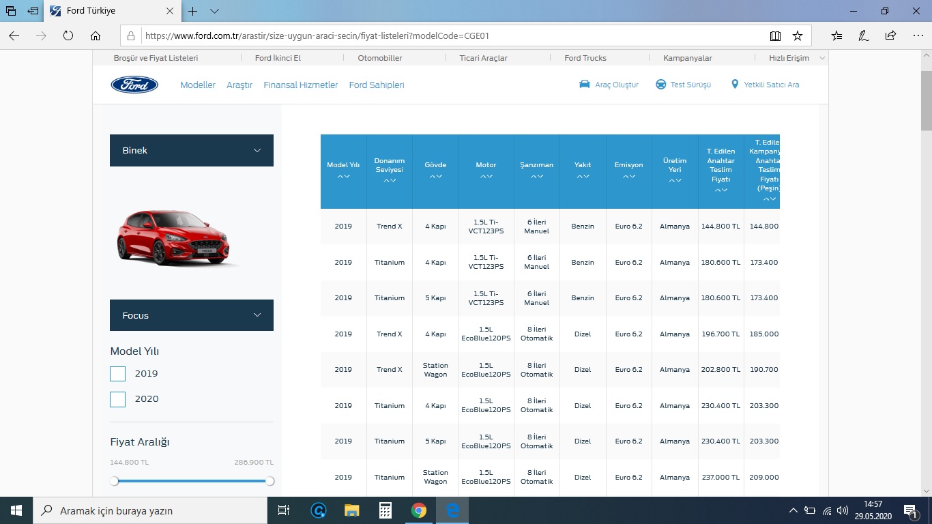Sort table by Yakıt column arrows
This screenshot has width=932, height=524.
(583, 176)
